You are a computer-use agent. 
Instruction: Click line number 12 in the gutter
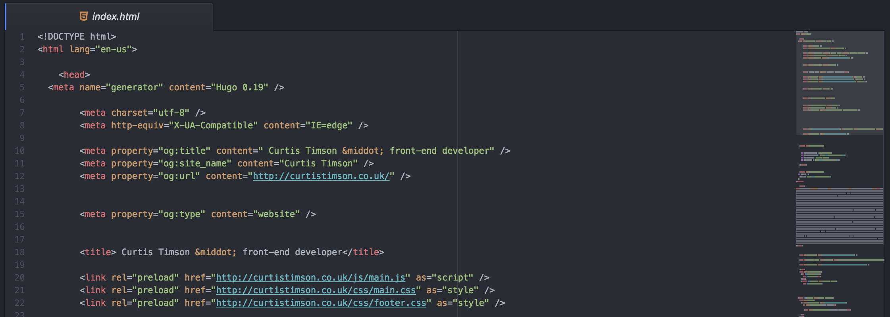point(20,176)
